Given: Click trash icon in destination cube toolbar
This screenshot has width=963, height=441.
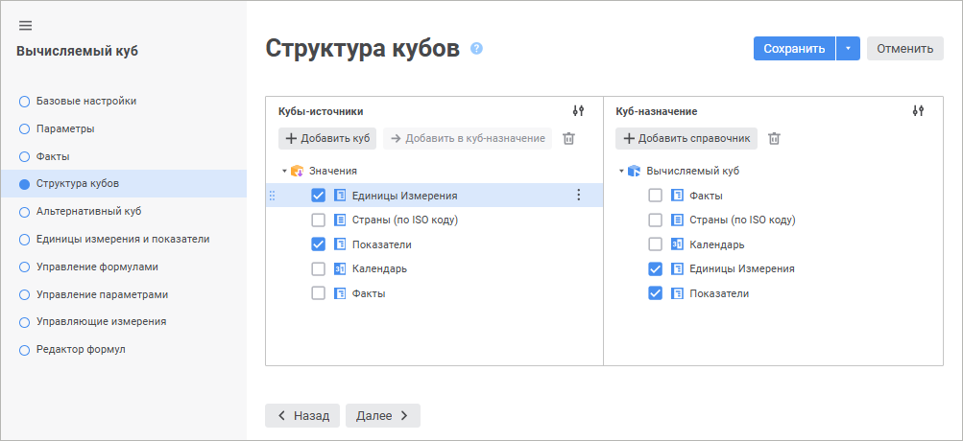Looking at the screenshot, I should 774,139.
